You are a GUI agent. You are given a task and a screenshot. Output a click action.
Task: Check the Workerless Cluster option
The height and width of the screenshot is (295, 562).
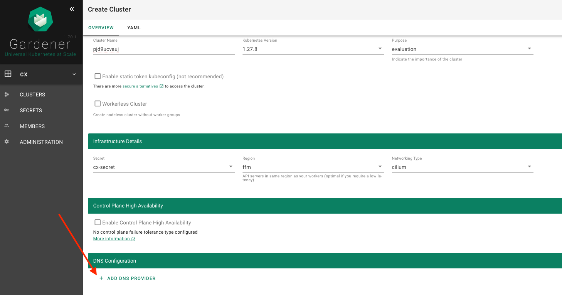tap(98, 104)
